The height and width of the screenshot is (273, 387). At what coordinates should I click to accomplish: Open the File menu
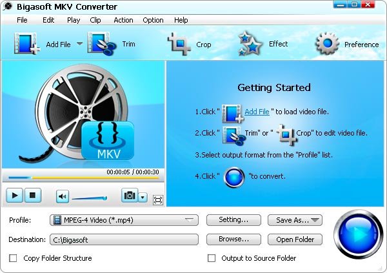coord(22,20)
